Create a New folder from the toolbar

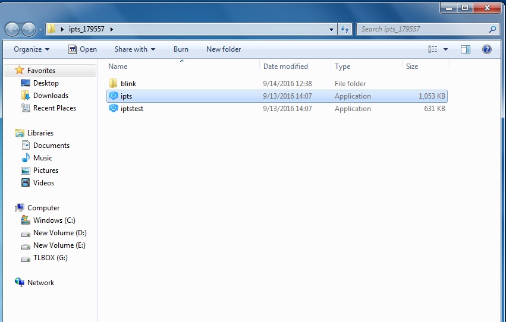pyautogui.click(x=224, y=49)
